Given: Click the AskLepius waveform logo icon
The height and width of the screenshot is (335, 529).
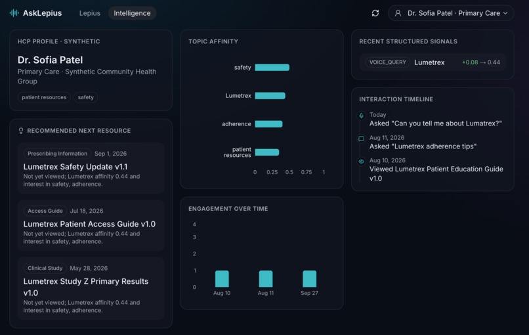Looking at the screenshot, I should 14,13.
